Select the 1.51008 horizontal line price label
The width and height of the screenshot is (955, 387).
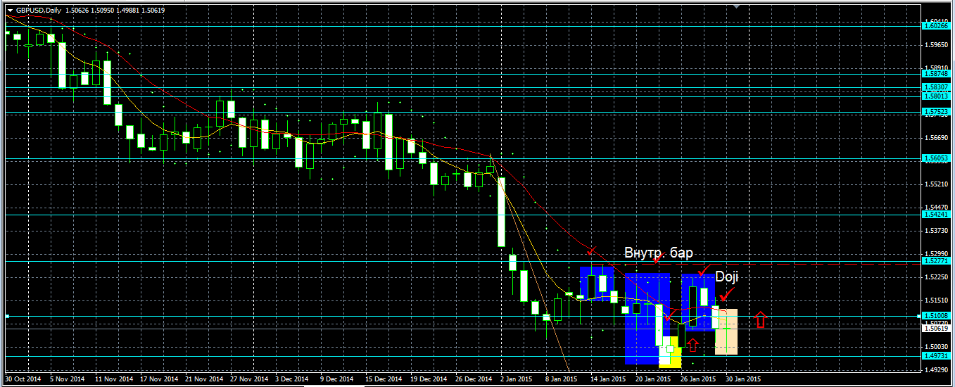[x=937, y=316]
